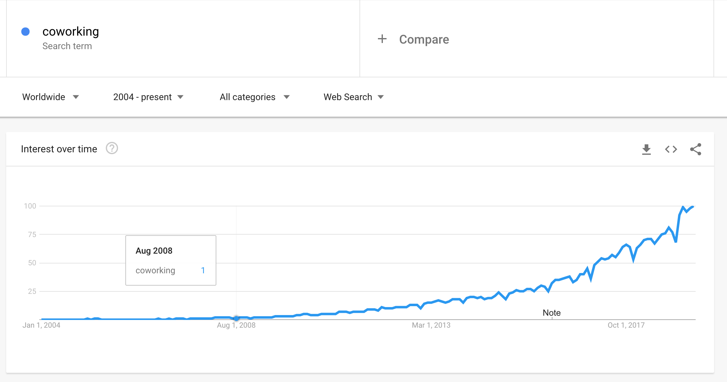Screen dimensions: 727x382
Task: Expand the All categories dropdown
Action: click(255, 97)
